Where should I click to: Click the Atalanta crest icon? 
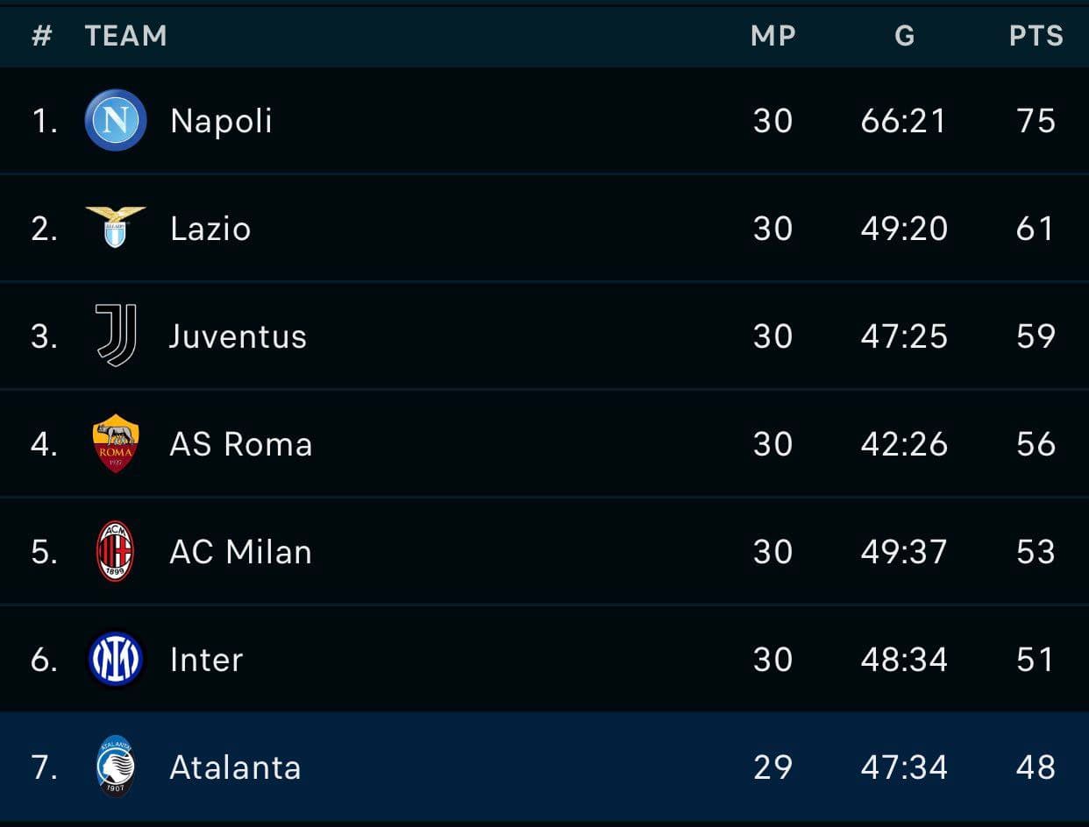pyautogui.click(x=116, y=767)
